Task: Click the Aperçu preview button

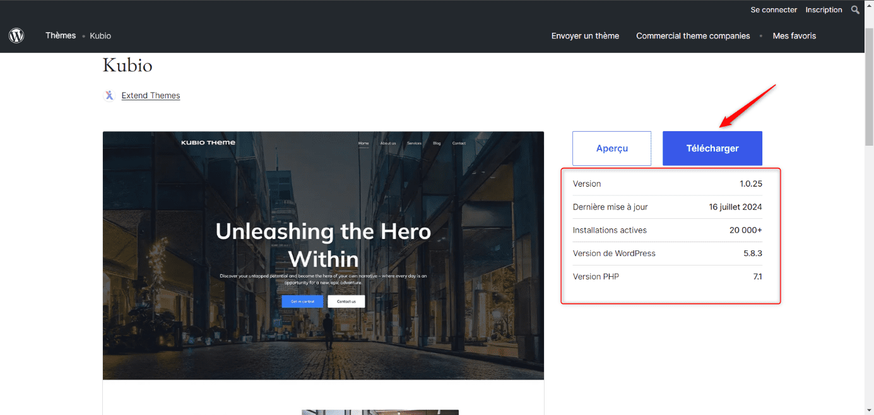Action: pos(611,148)
